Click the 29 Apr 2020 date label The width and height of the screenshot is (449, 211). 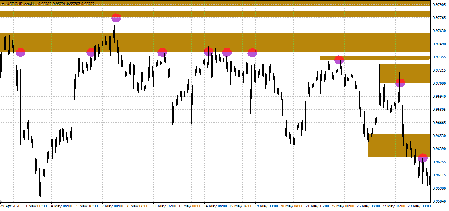10,206
